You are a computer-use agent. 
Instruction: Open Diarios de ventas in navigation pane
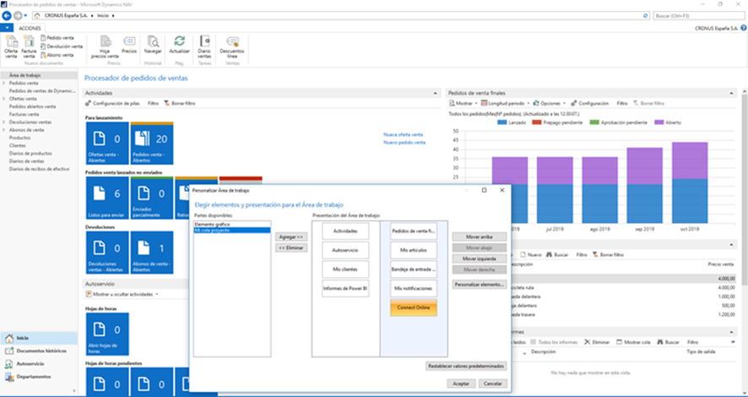27,161
